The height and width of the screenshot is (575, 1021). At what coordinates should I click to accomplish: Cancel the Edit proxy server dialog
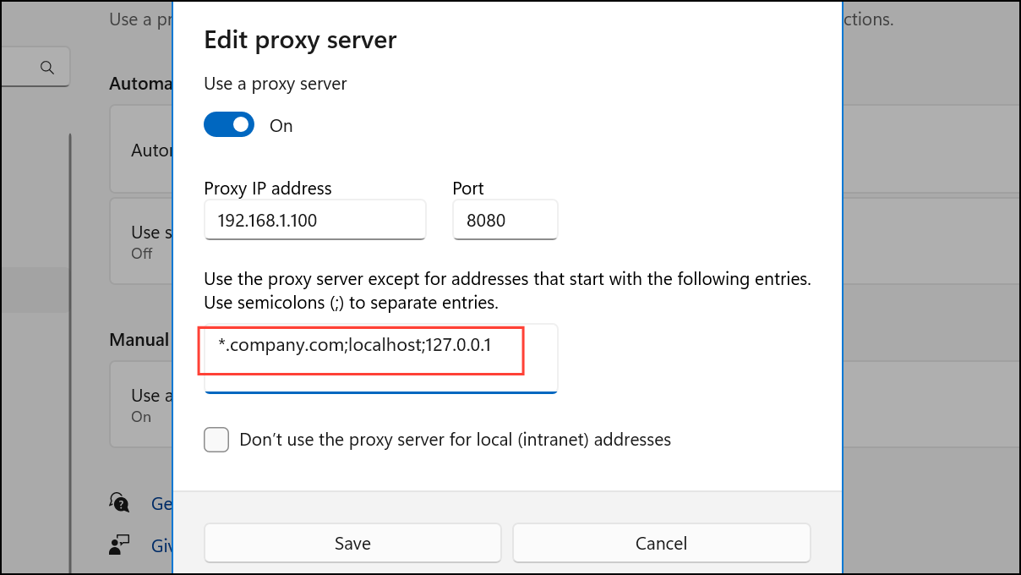(661, 543)
